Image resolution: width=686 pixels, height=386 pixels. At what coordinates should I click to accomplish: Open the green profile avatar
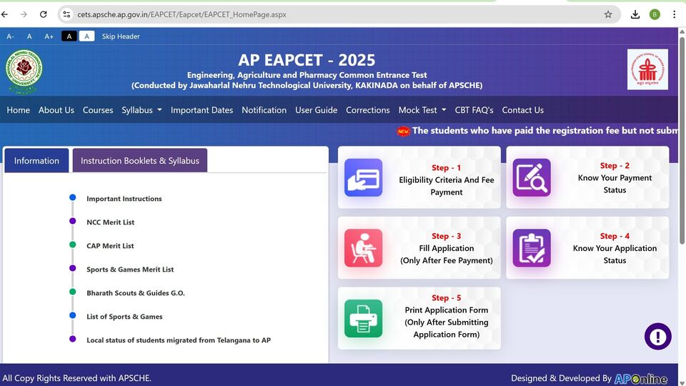(x=655, y=14)
